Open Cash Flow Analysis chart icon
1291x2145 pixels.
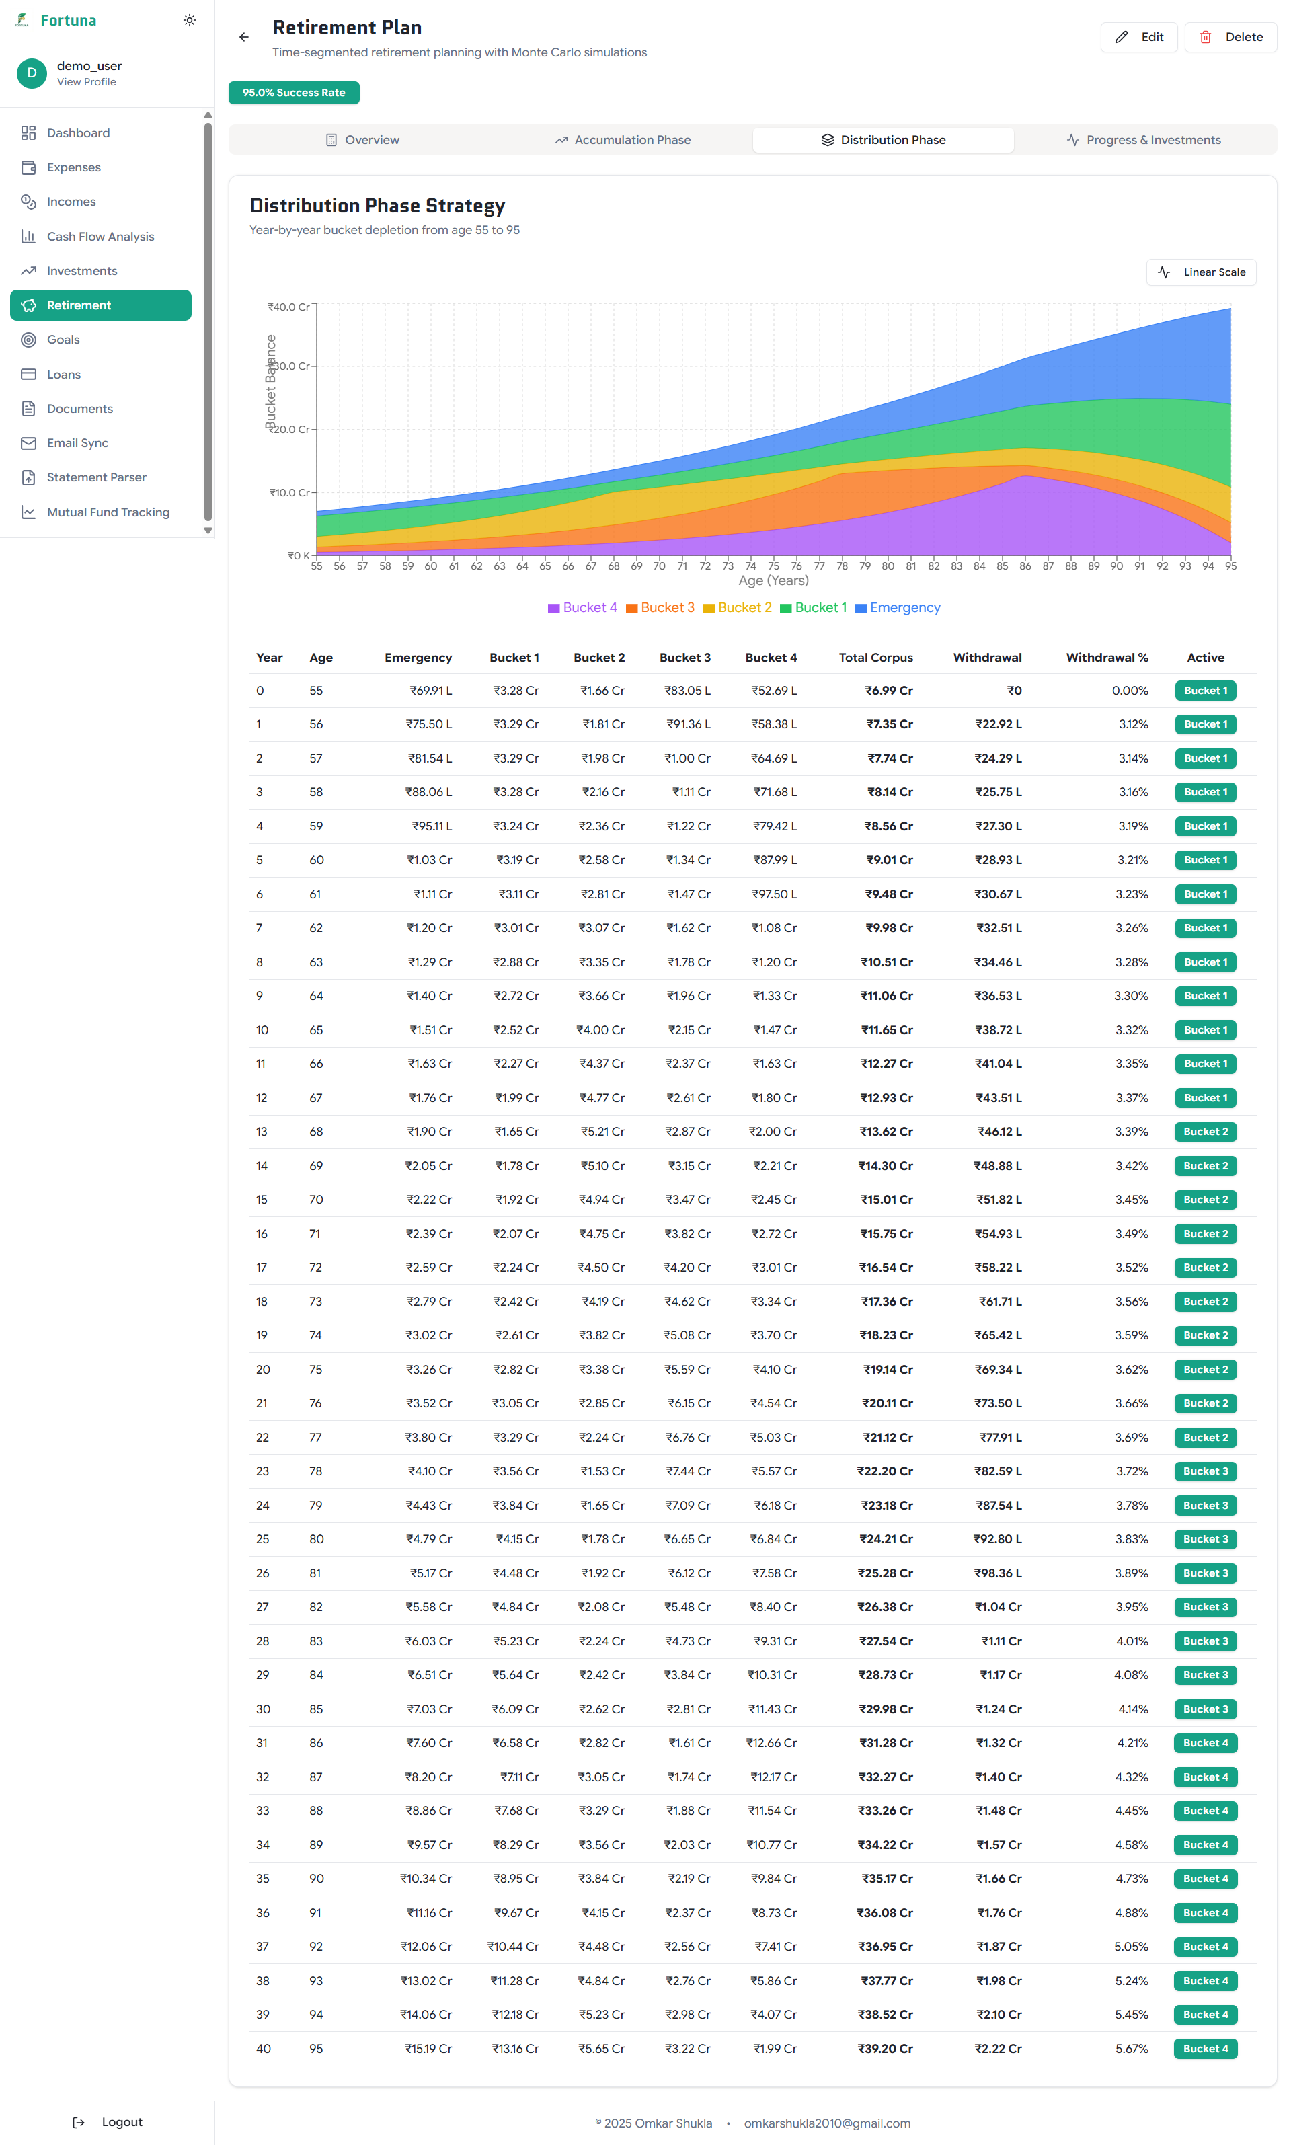29,237
